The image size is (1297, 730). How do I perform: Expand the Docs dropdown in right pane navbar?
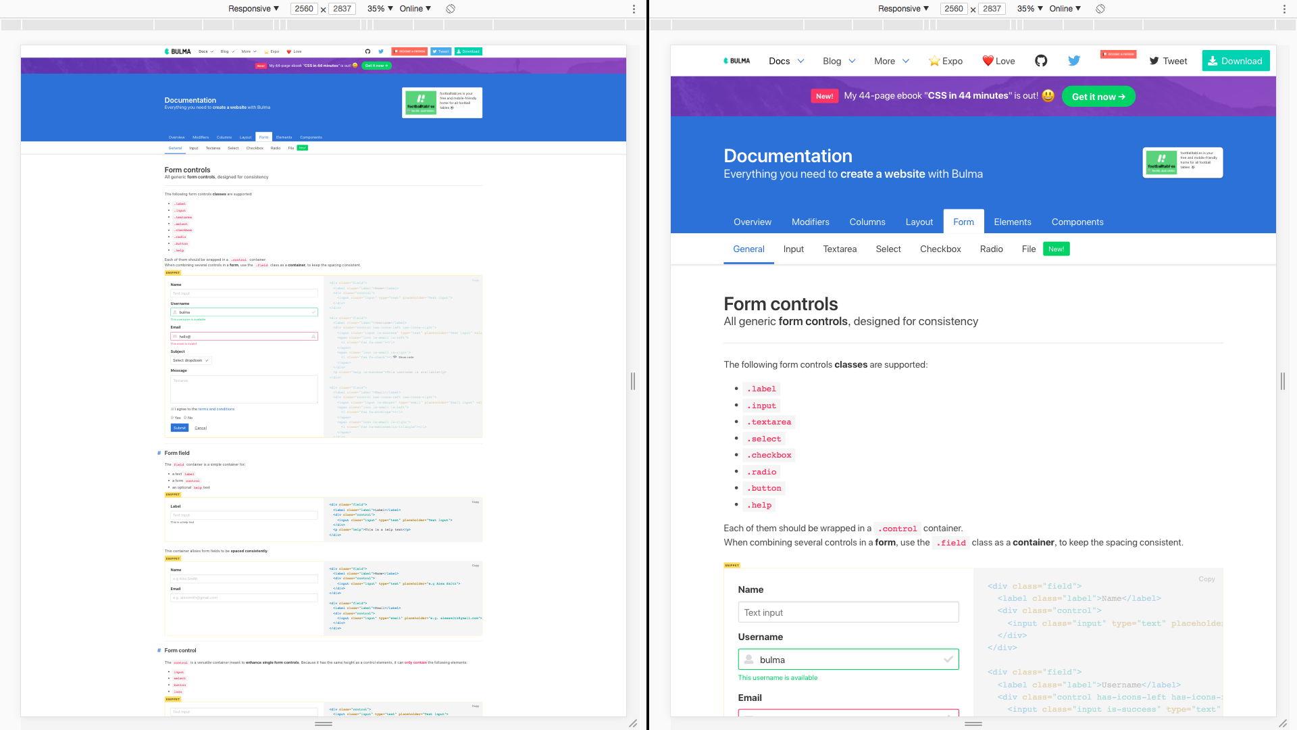[x=786, y=61]
